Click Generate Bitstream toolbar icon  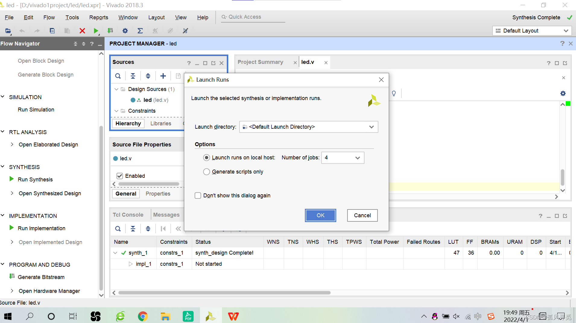pos(110,31)
